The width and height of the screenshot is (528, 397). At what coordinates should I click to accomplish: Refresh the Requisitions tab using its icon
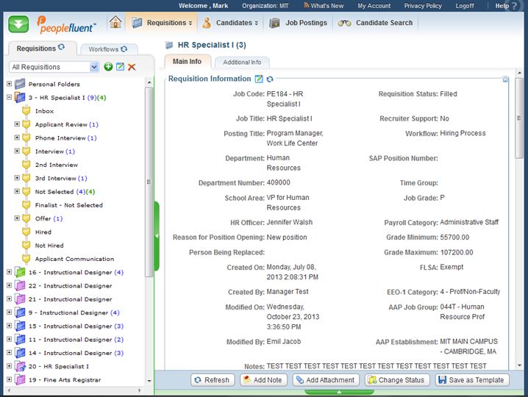tap(62, 49)
